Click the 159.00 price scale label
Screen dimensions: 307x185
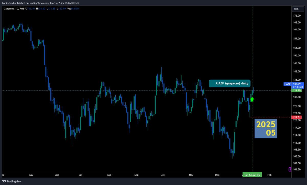click(297, 39)
